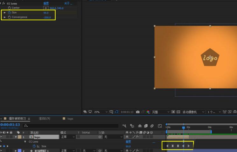Click layer 2 label color swatch
This screenshot has width=237, height=152.
tap(19, 151)
